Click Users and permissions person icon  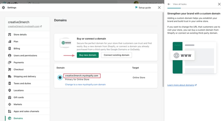point(10,56)
